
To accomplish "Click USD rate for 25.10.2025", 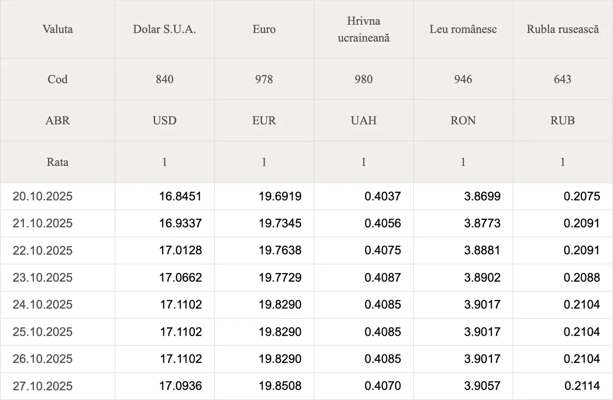I will tap(181, 332).
